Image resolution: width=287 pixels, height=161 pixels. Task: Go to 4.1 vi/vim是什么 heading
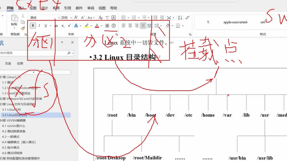click(x=16, y=125)
